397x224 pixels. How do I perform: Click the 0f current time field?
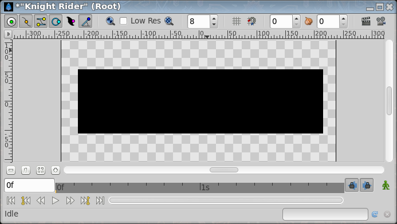click(29, 185)
